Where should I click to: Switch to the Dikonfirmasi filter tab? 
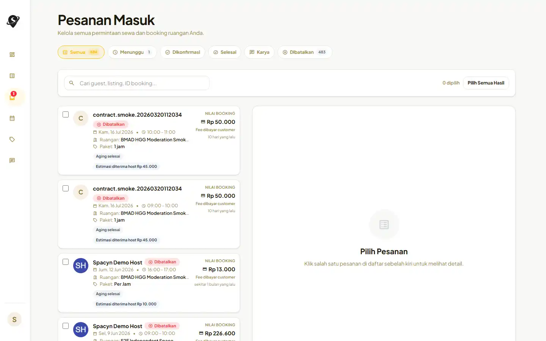coord(182,52)
